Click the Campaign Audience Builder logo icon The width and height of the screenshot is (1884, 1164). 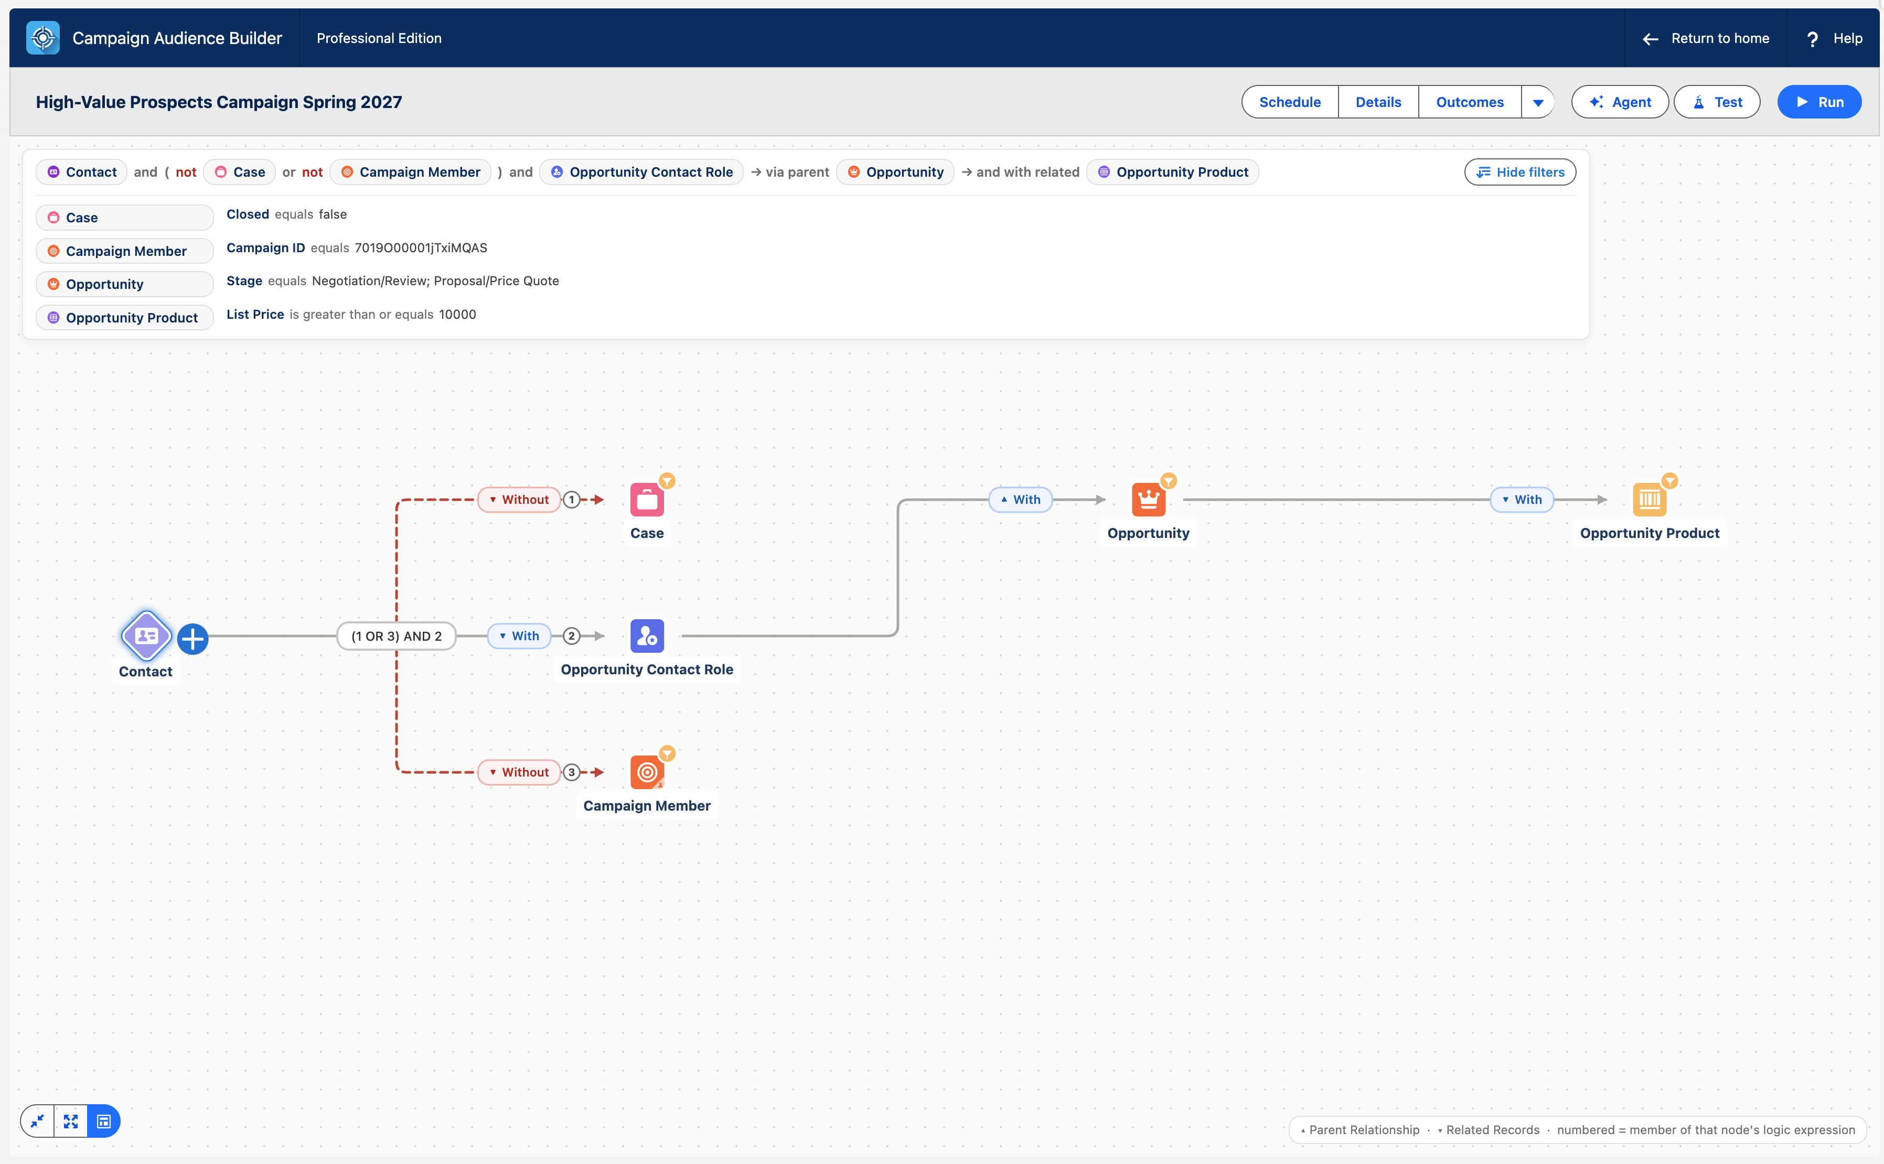(43, 38)
